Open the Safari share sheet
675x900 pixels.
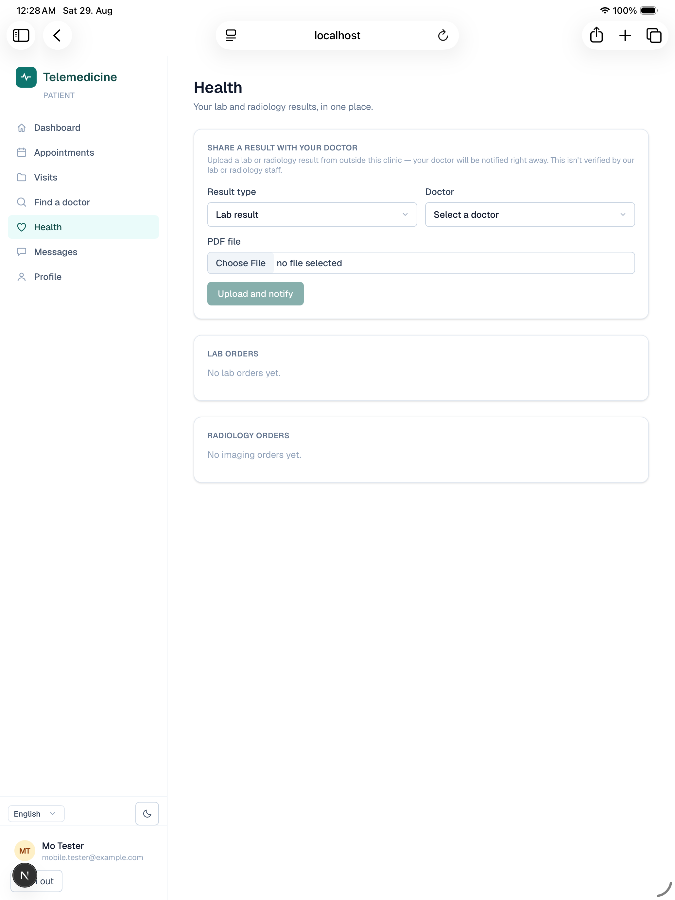pyautogui.click(x=597, y=35)
